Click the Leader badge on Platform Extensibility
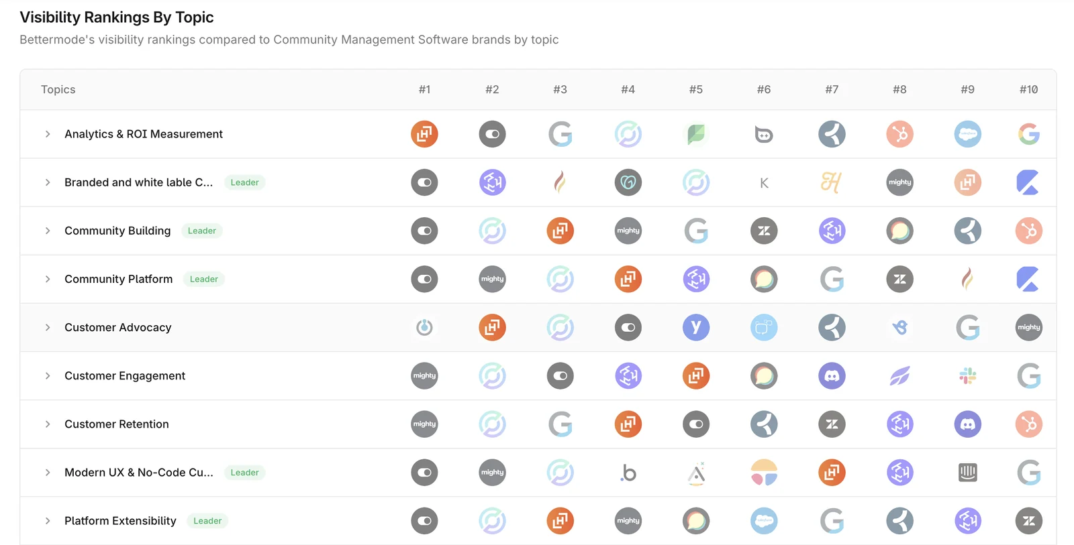Screen dimensions: 1074x545 (207, 521)
